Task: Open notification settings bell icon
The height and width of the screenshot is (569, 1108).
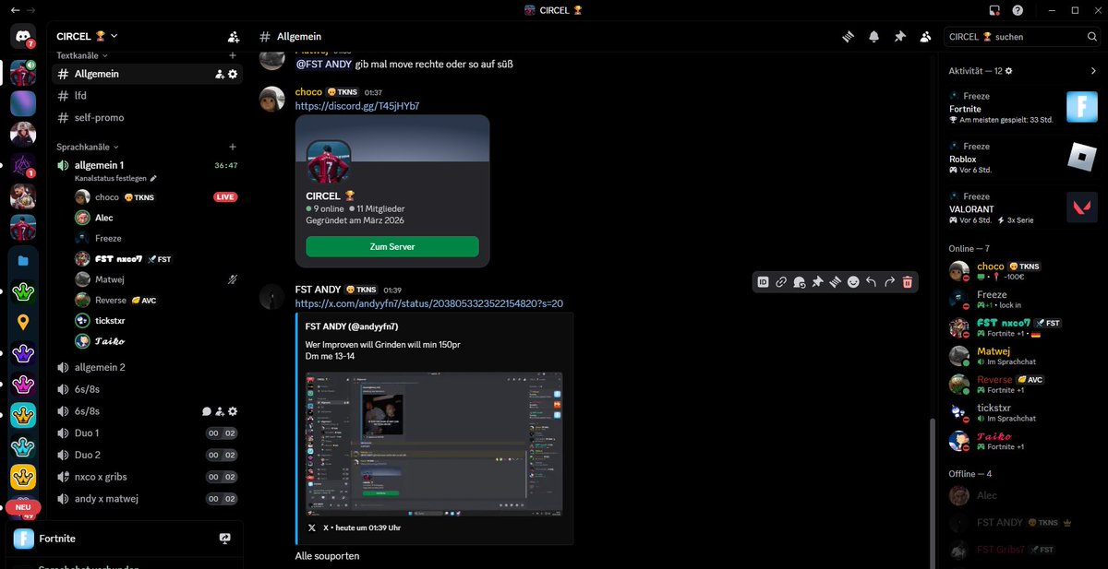Action: tap(873, 37)
